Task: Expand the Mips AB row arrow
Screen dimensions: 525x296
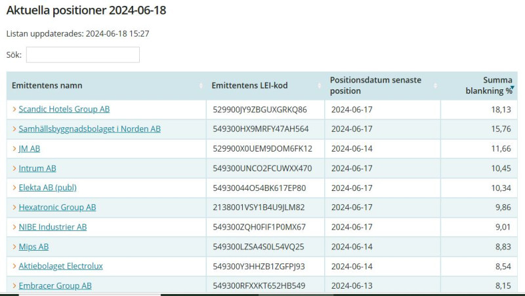Action: point(14,247)
